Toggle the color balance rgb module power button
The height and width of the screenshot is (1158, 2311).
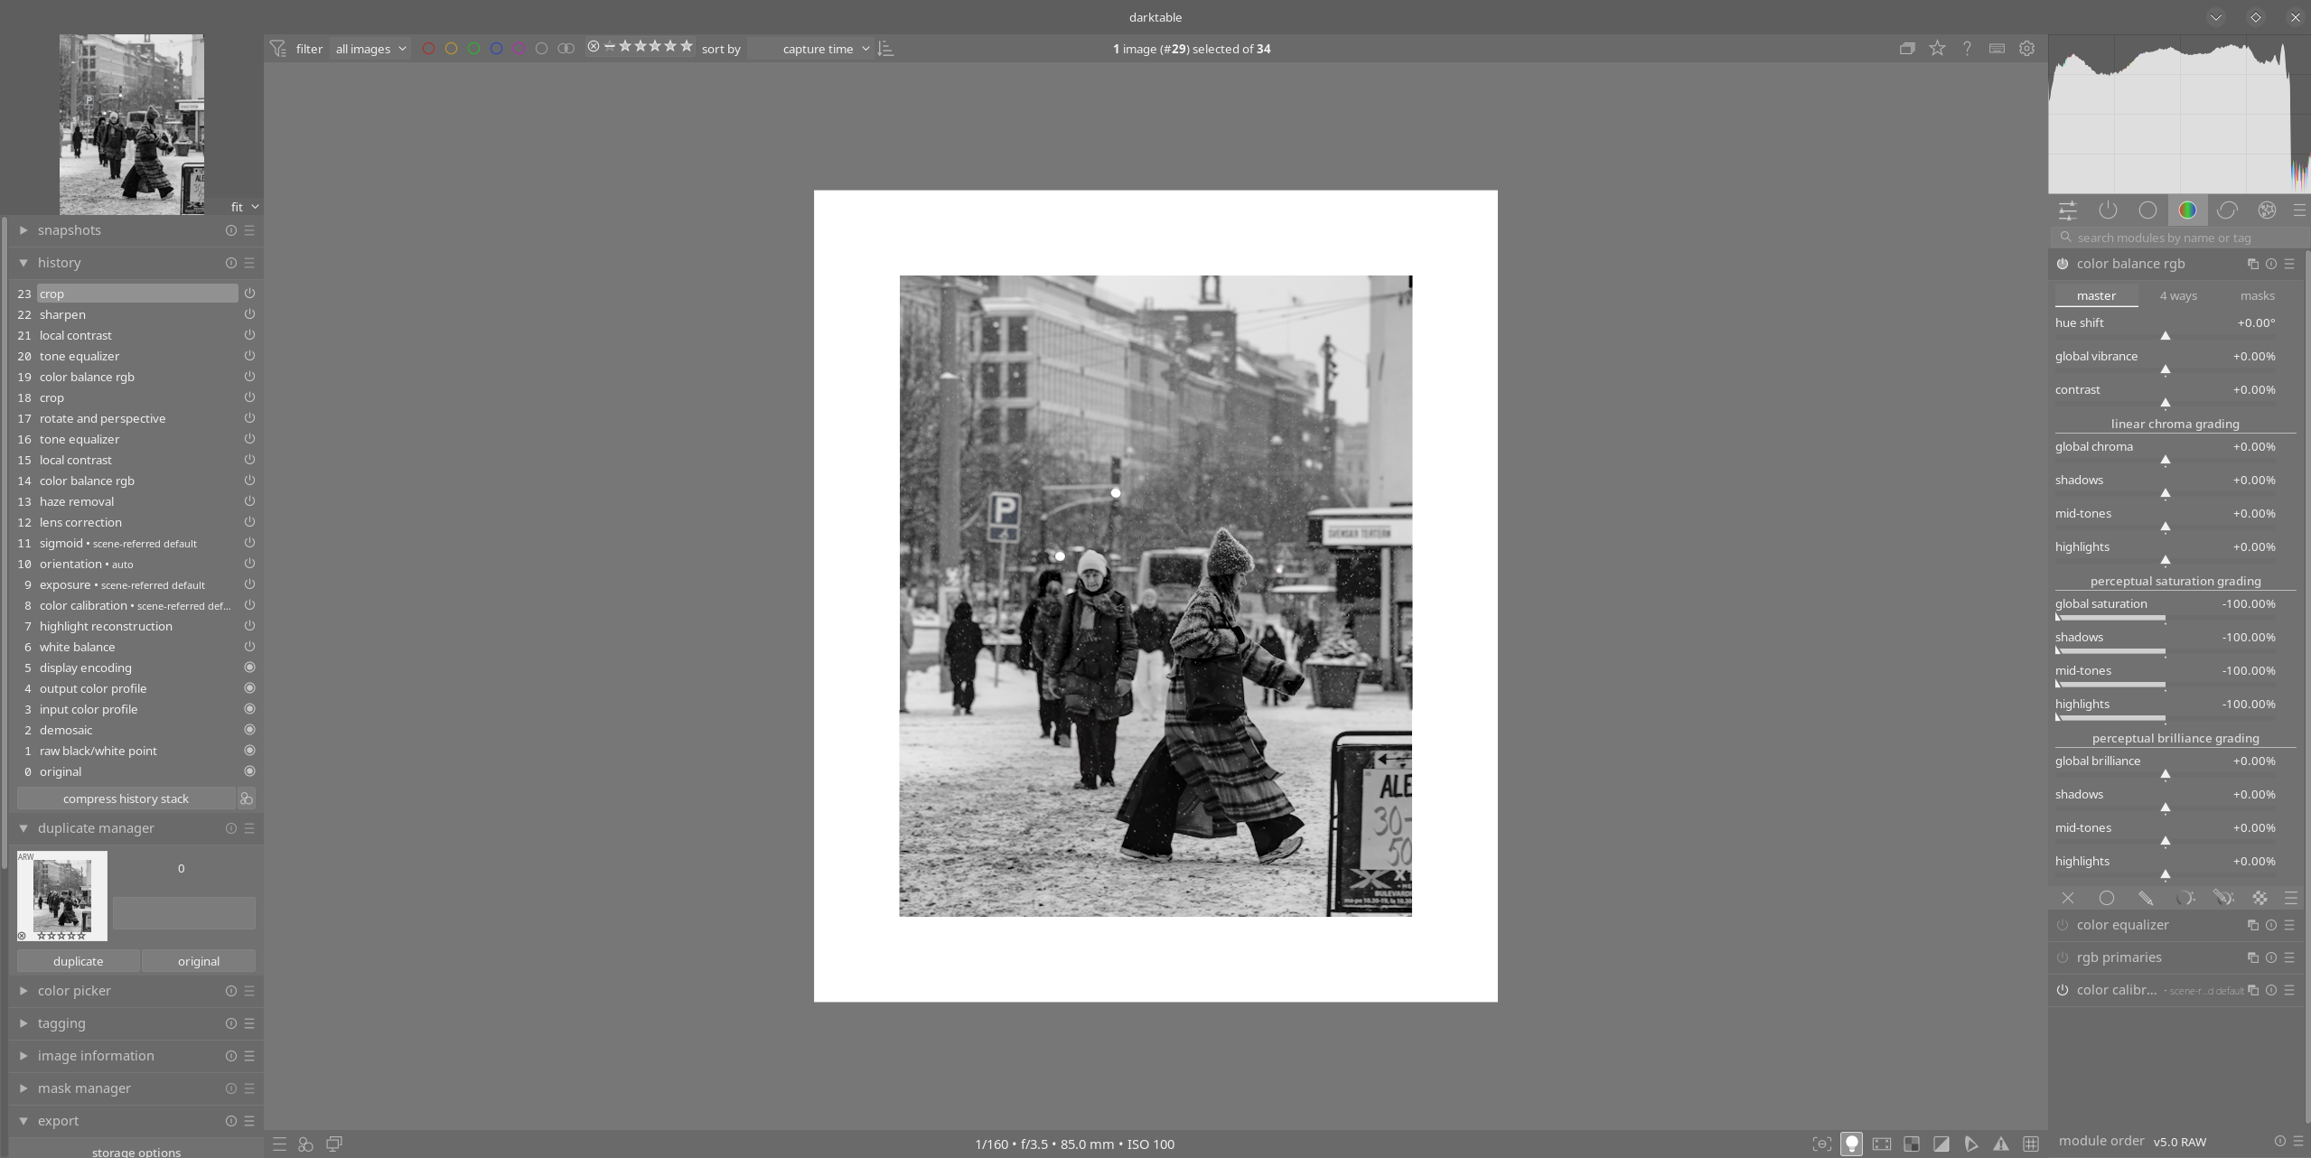2063,264
